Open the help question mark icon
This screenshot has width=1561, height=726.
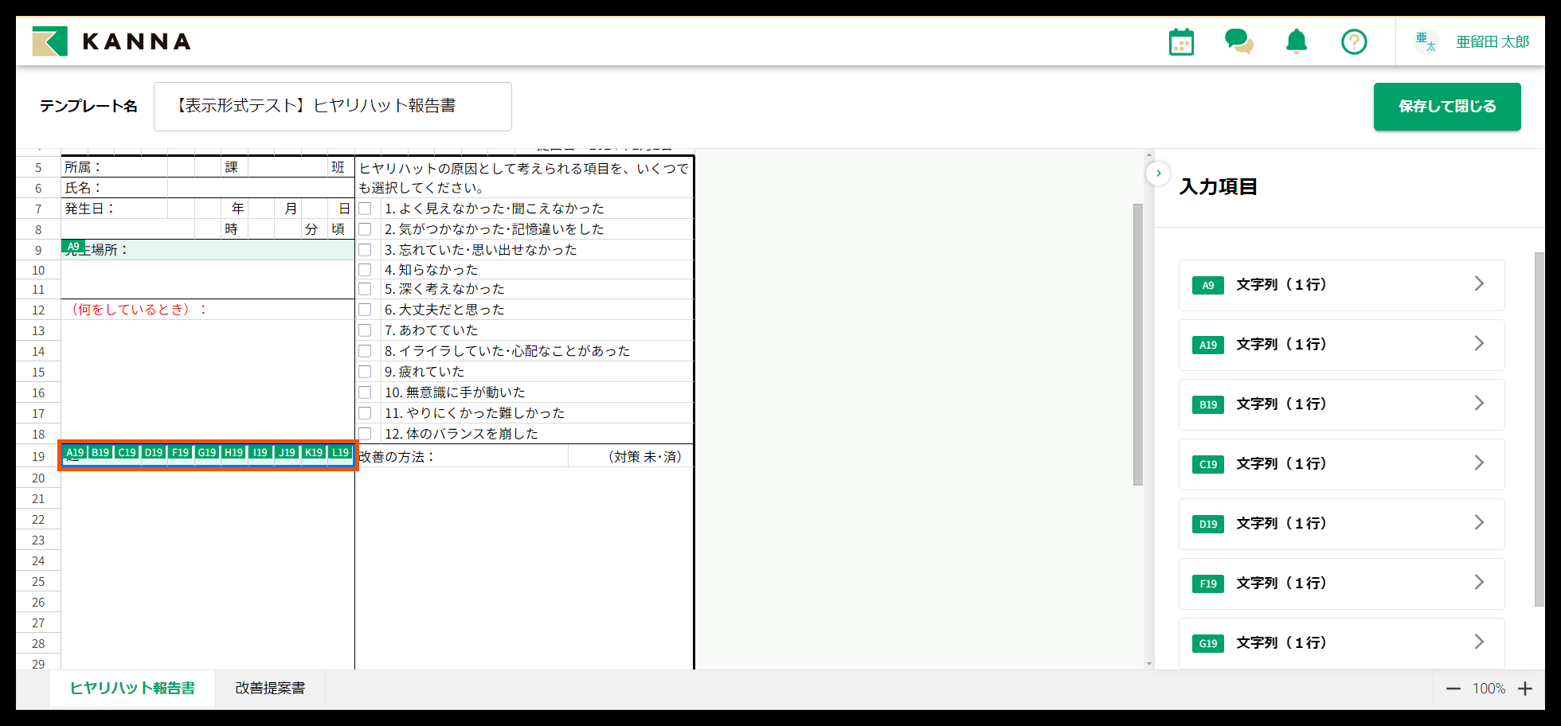click(1354, 41)
